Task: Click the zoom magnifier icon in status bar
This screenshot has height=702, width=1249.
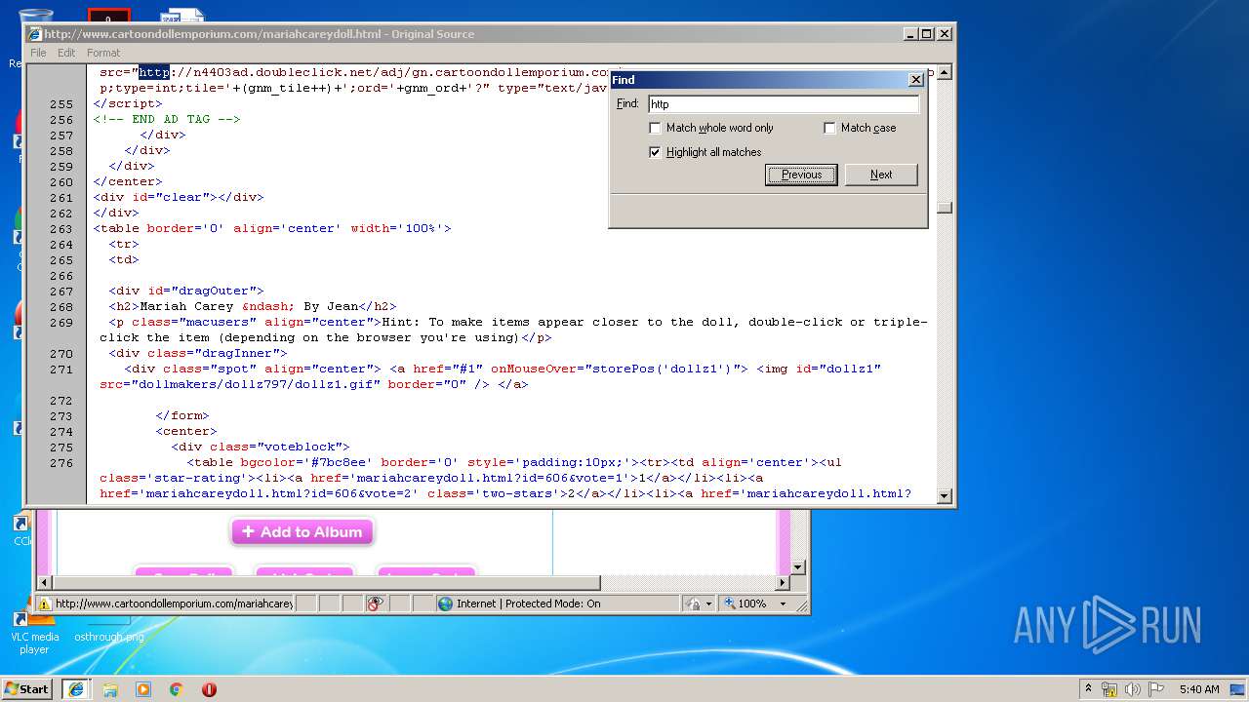Action: pos(729,604)
